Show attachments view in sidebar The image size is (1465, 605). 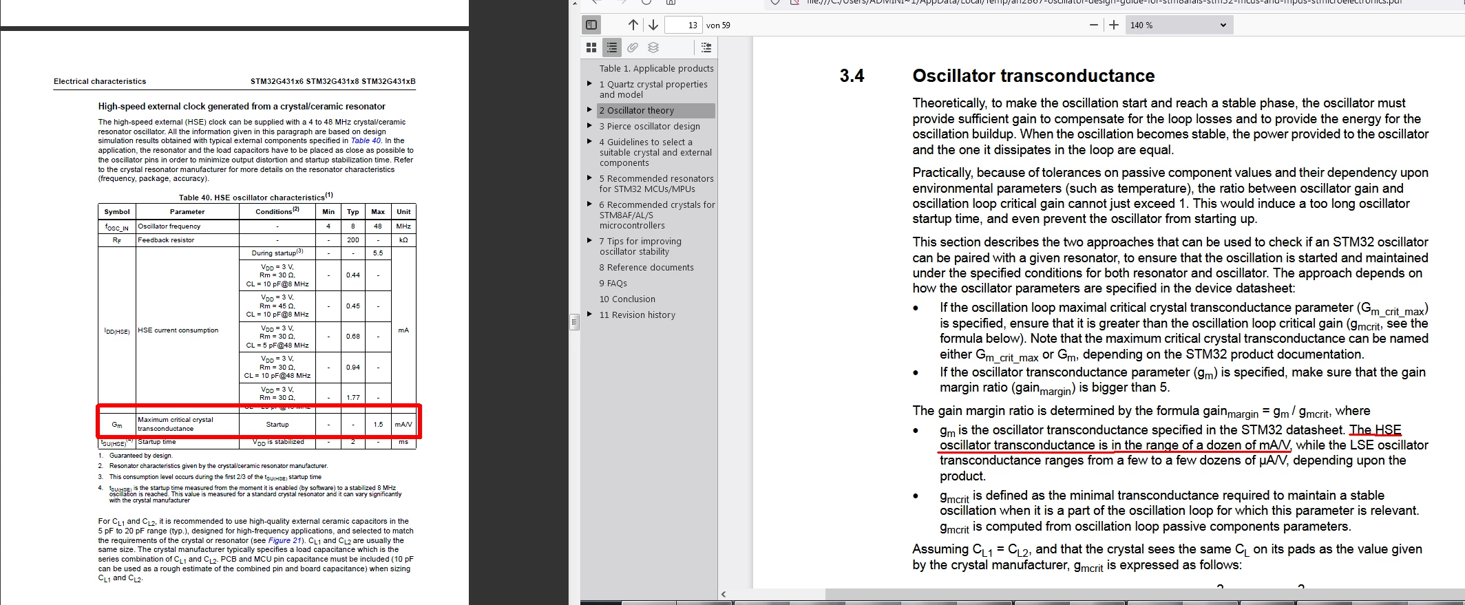(633, 47)
